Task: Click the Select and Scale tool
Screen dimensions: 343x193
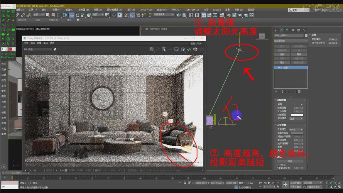Action: [x=83, y=15]
